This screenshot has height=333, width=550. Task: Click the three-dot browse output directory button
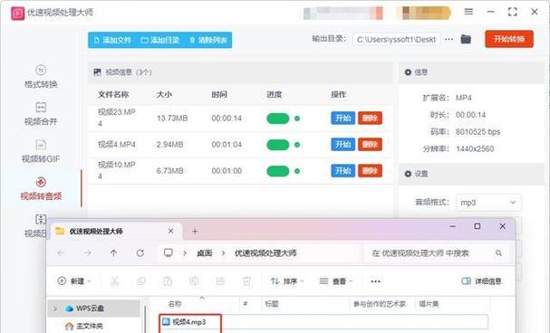(x=449, y=39)
